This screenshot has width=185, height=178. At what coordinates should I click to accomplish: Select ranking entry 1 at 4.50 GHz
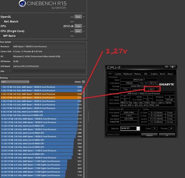[x=42, y=87]
